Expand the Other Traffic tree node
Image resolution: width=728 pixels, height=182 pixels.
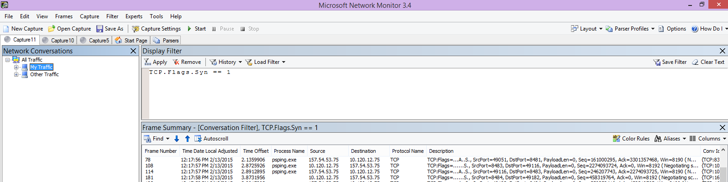click(16, 74)
